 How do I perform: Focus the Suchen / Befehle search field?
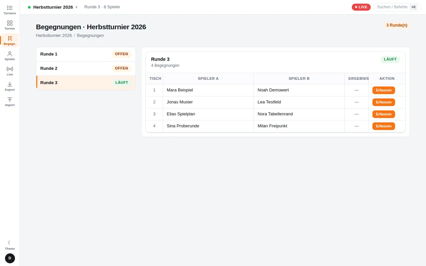click(x=397, y=7)
